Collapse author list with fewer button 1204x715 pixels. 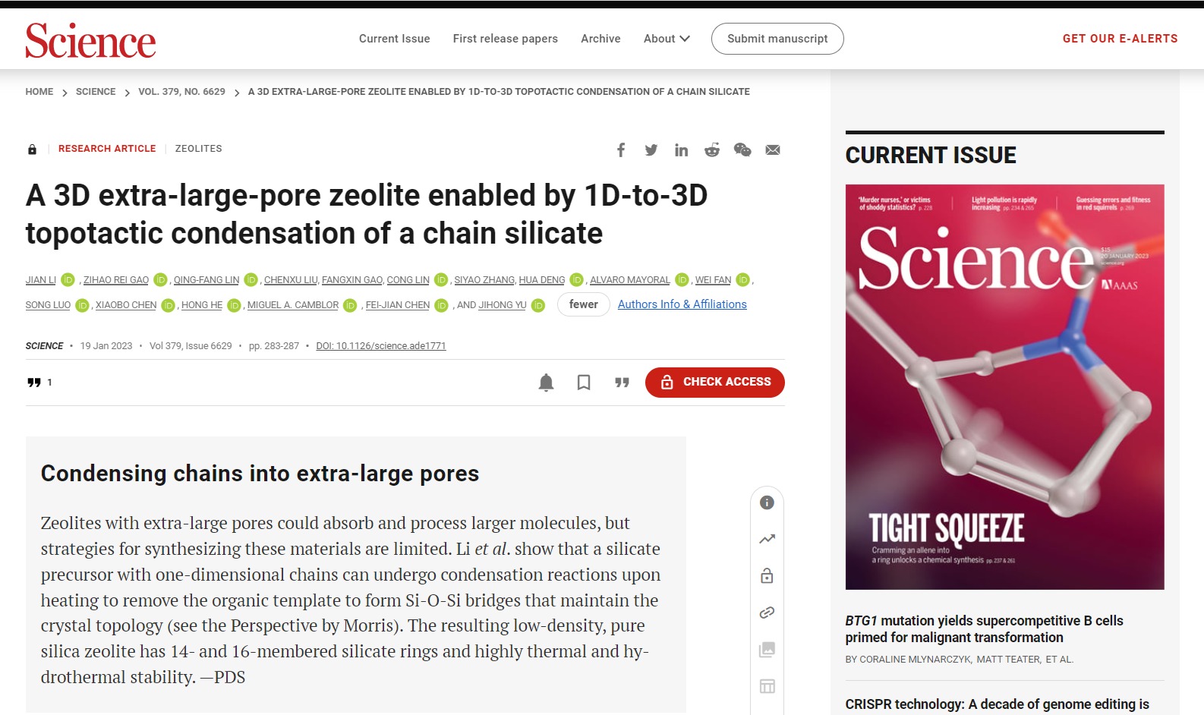[583, 304]
